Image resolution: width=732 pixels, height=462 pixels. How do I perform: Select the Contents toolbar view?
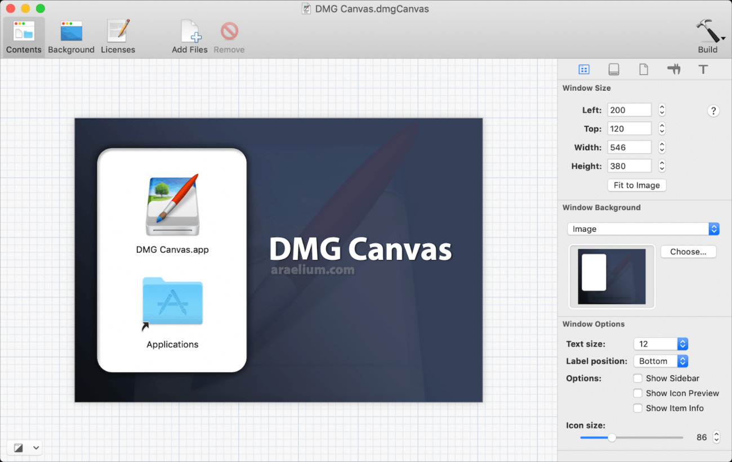click(24, 37)
